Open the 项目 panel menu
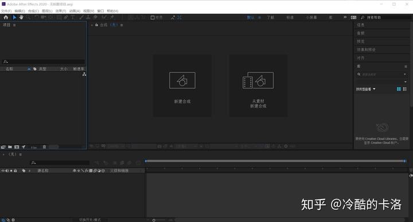413x222 pixels. (x=14, y=25)
